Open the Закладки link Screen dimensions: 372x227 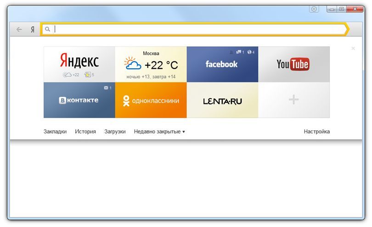pyautogui.click(x=55, y=132)
